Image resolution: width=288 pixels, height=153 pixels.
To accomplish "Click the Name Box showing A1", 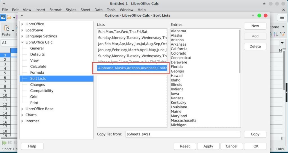I will [x=9, y=43].
